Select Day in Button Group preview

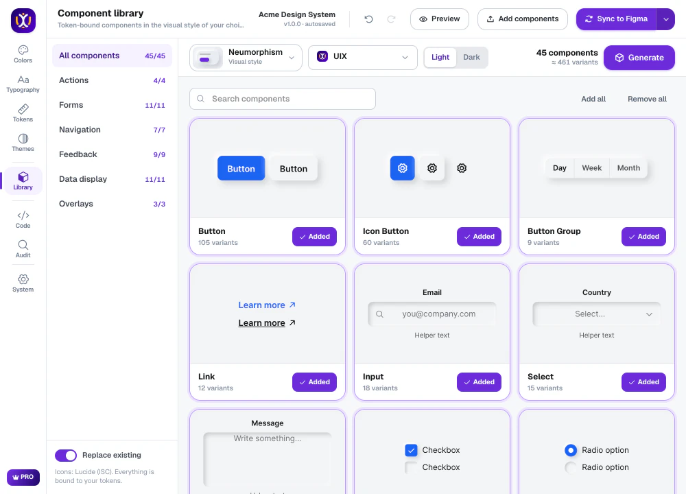point(560,168)
